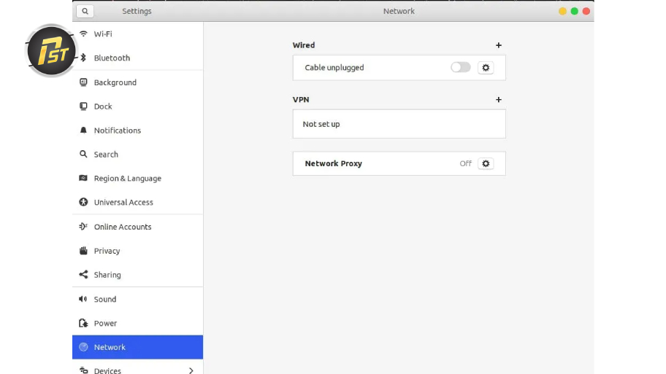The image size is (666, 374).
Task: Open wired connection gear settings
Action: pyautogui.click(x=486, y=67)
